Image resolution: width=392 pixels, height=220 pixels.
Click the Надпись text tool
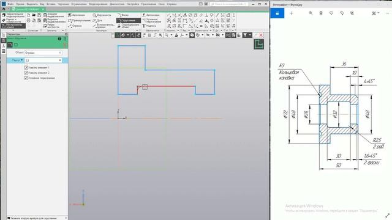tap(149, 26)
